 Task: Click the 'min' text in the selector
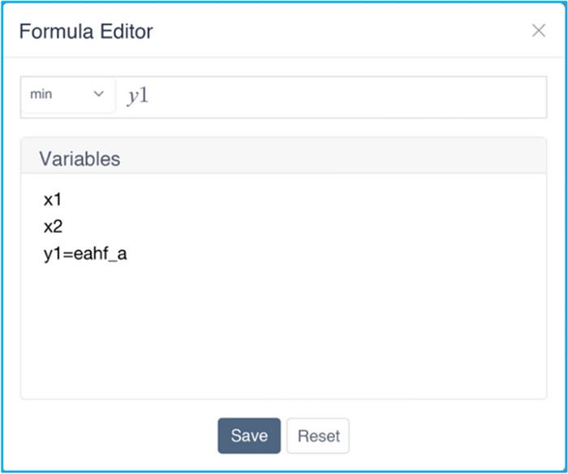(41, 95)
